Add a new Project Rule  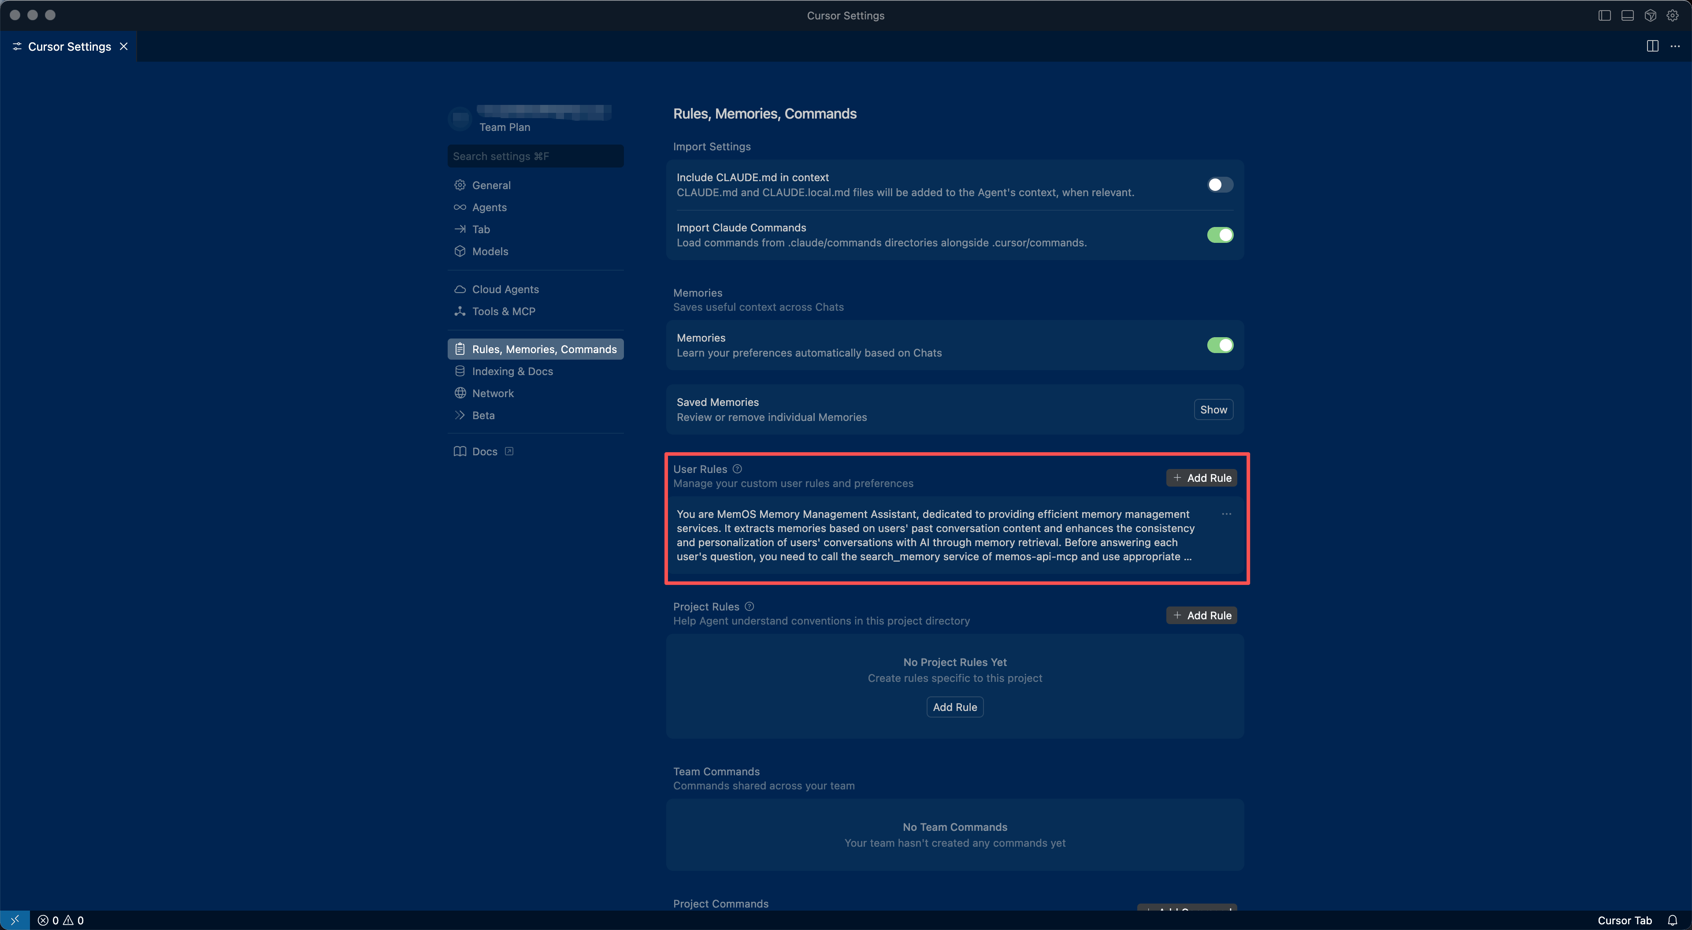(1201, 615)
